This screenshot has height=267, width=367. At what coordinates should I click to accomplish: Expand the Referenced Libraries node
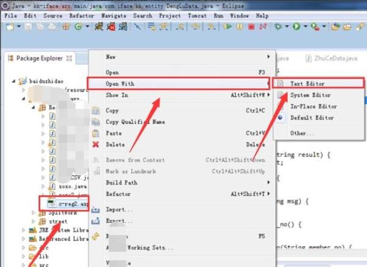[x=23, y=239]
